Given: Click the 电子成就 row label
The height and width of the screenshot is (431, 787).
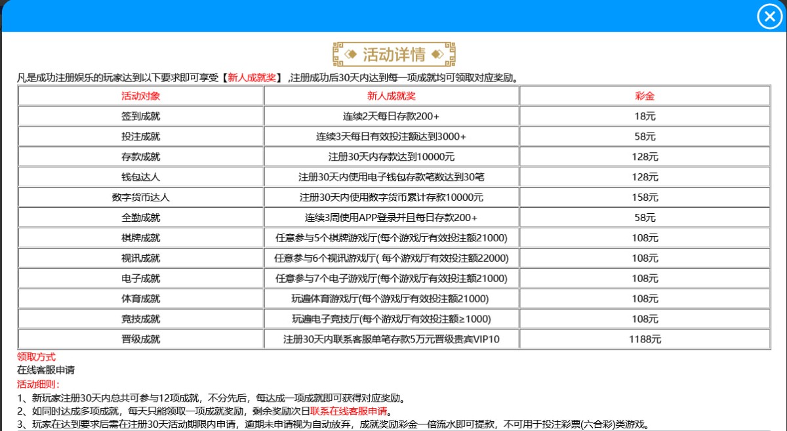Looking at the screenshot, I should coord(141,278).
